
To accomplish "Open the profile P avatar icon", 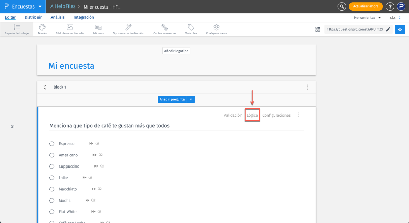I will pos(401,6).
